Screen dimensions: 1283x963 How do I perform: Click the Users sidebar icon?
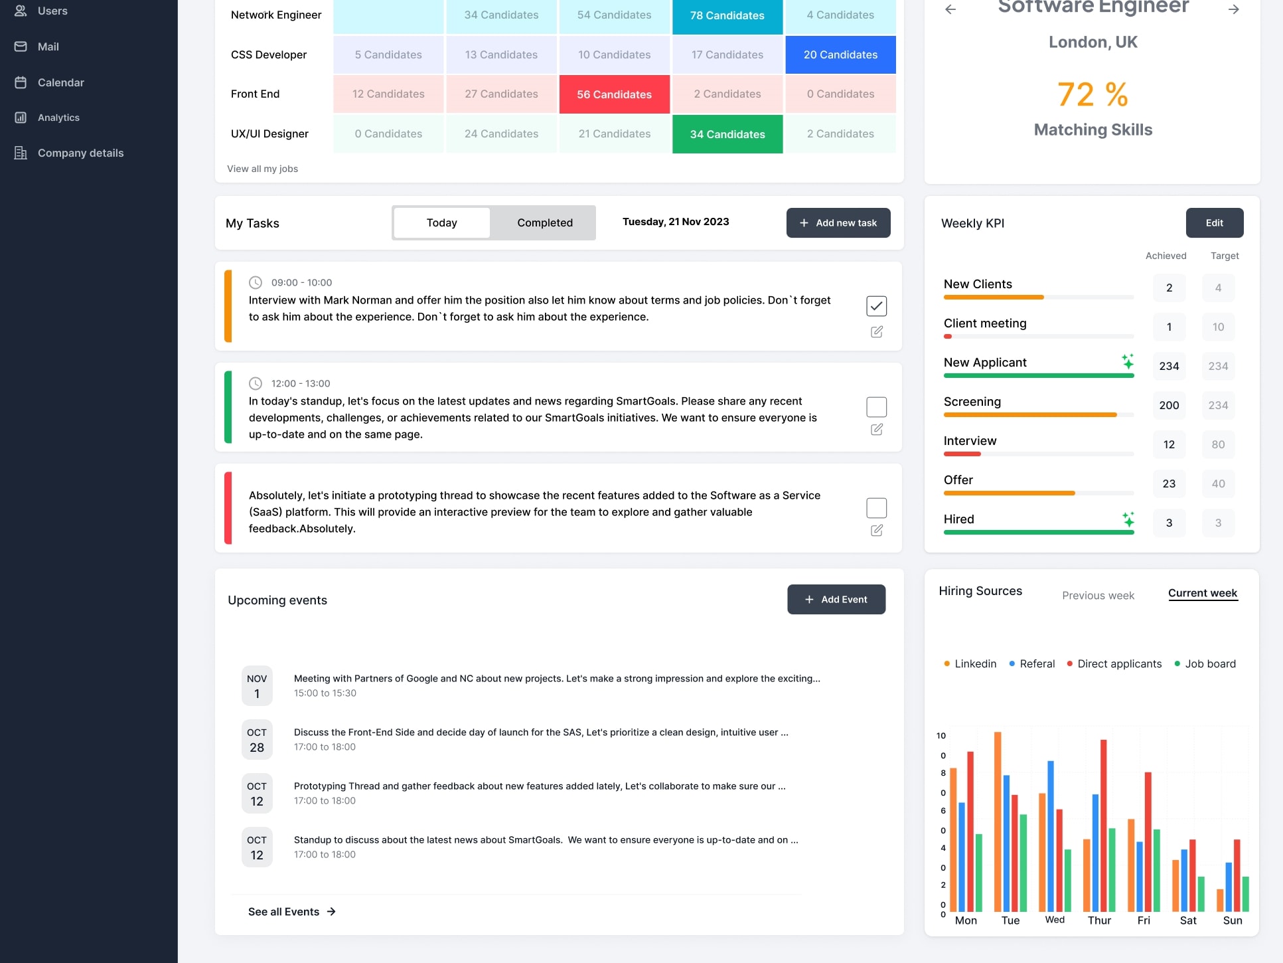pyautogui.click(x=20, y=11)
